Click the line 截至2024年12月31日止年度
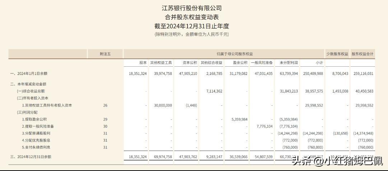This screenshot has width=388, height=171. [192, 27]
